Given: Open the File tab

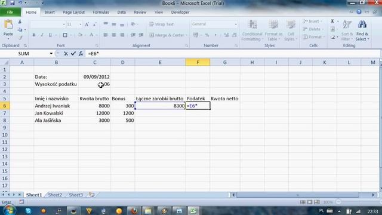Looking at the screenshot, I should 10,12.
